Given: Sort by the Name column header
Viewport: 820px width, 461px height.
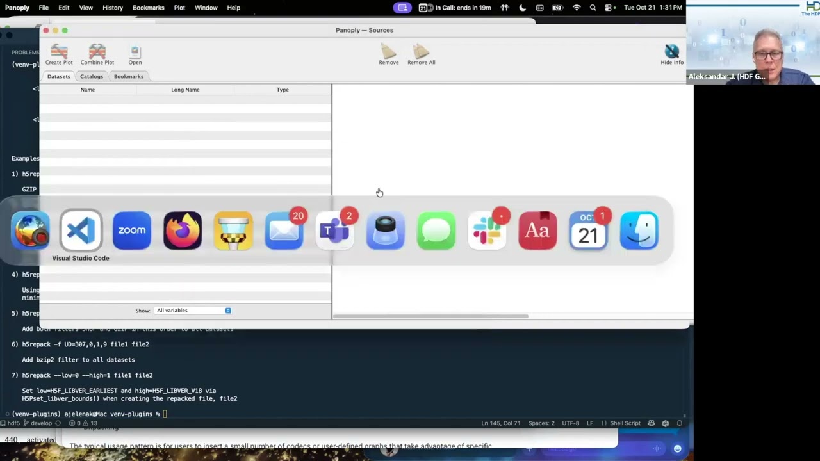Looking at the screenshot, I should click(88, 90).
